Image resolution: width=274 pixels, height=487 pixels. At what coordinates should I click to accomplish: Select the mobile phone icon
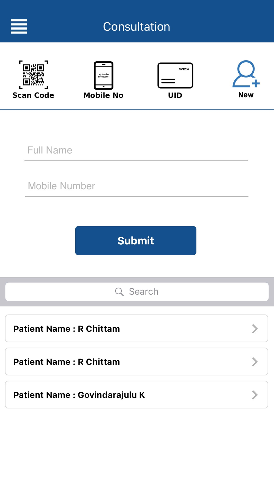104,75
